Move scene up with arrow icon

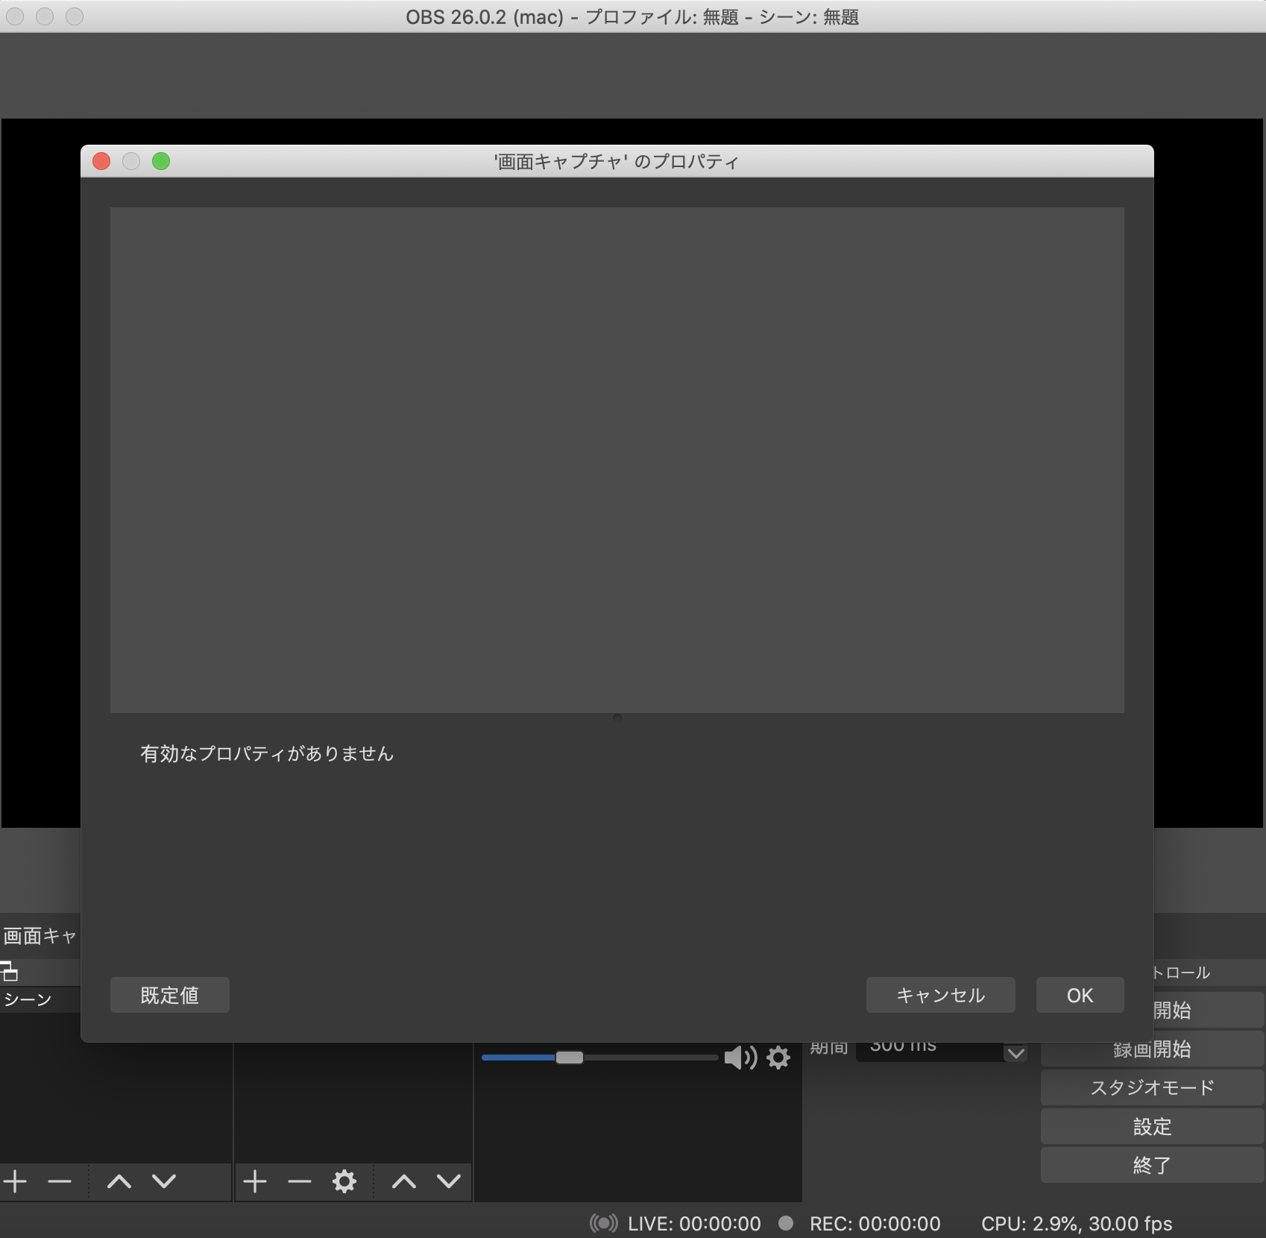tap(119, 1181)
